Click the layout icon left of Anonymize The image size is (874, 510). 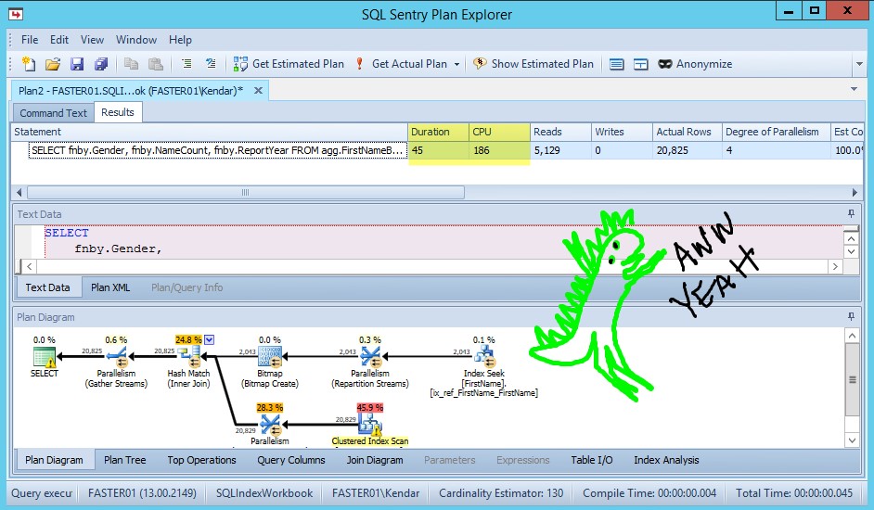tap(616, 64)
